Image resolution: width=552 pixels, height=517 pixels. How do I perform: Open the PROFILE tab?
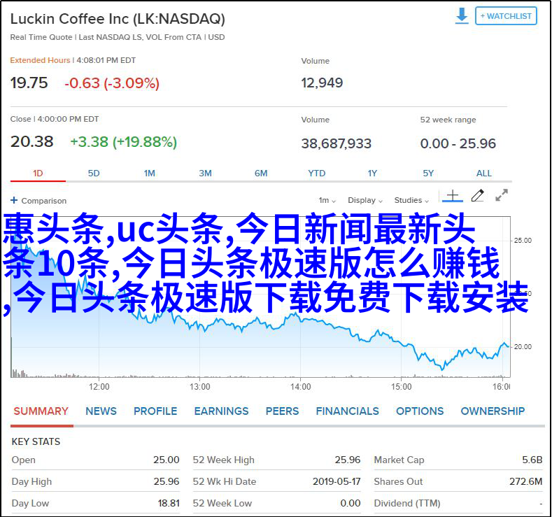click(x=155, y=411)
